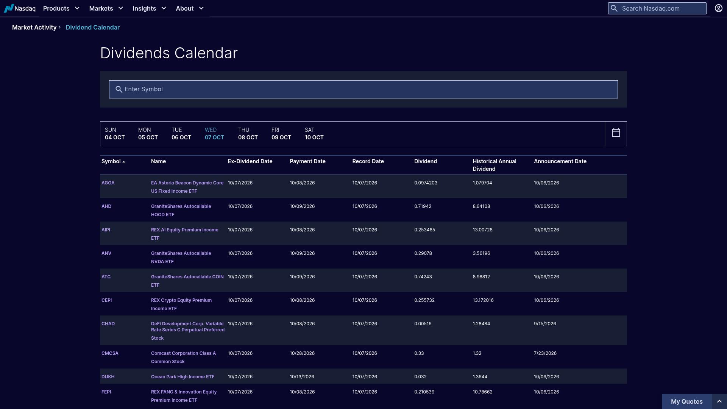The image size is (727, 409).
Task: Sort by the Payment Date column header
Action: 307,161
